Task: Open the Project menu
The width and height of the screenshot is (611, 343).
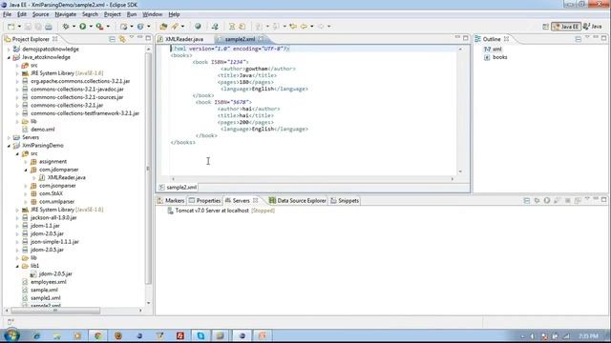Action: pos(113,14)
